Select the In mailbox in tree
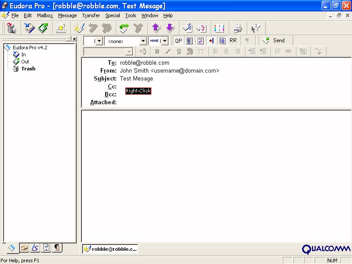The image size is (352, 264). [23, 55]
